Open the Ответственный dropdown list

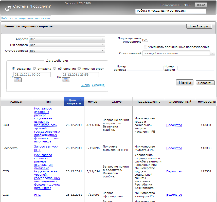point(212,53)
